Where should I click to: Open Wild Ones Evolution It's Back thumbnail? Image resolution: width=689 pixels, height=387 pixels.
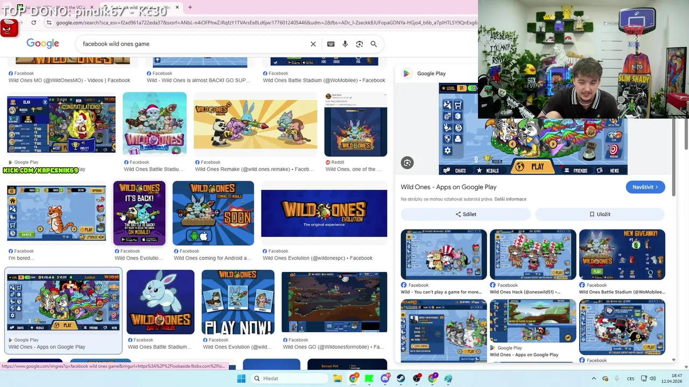[139, 213]
